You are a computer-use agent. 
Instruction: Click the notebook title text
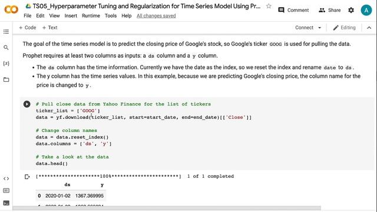(147, 6)
